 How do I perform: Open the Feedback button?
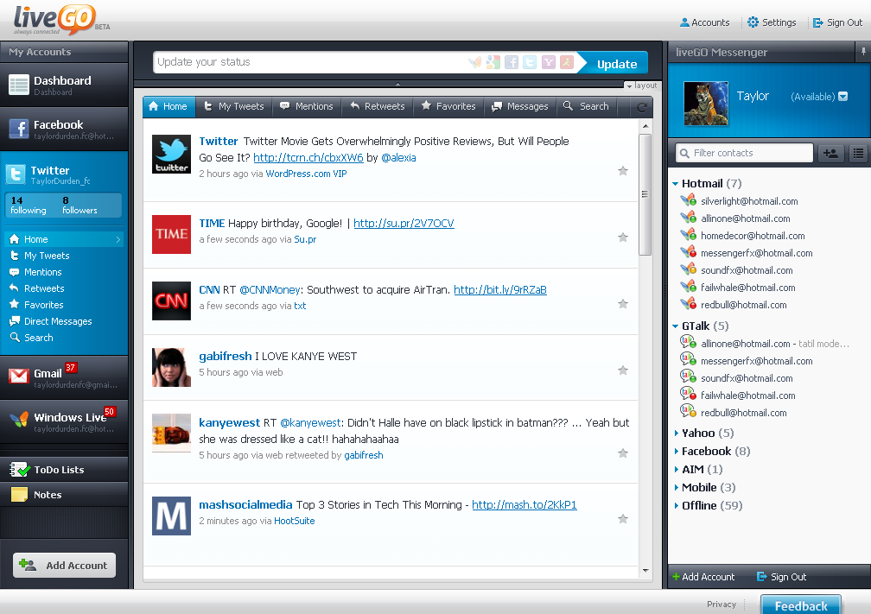[x=801, y=605]
